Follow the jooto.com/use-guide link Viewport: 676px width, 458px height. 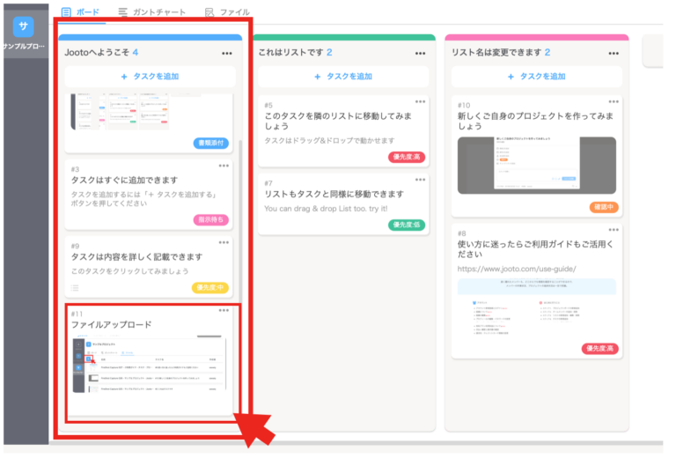pos(517,270)
